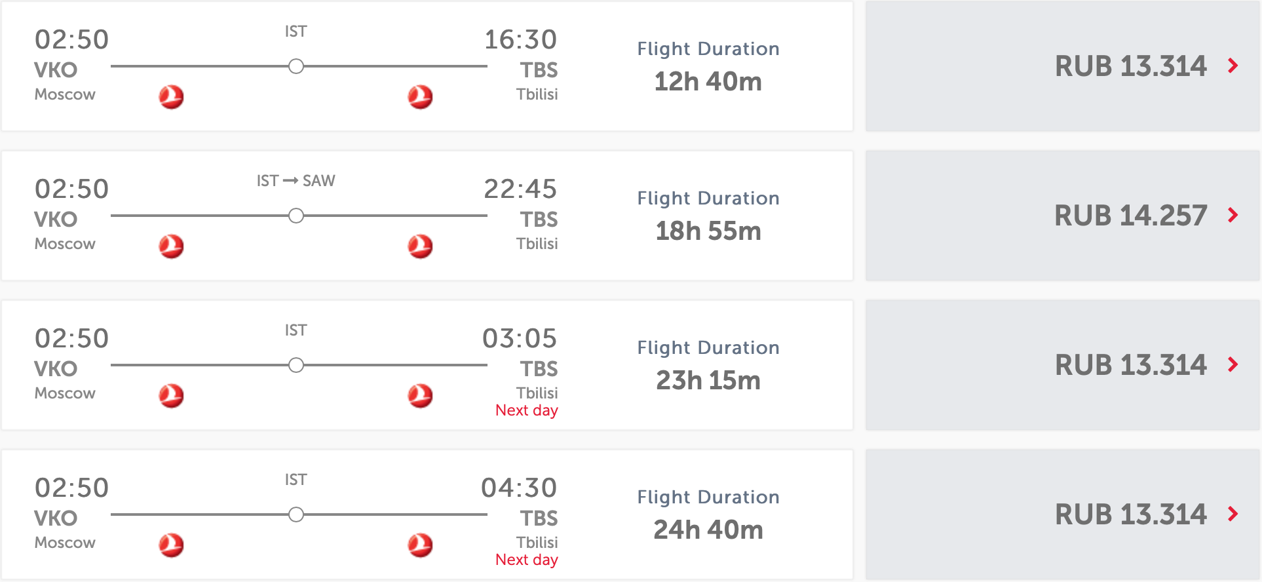Expand fare for flight arriving 16:30
This screenshot has width=1262, height=582.
(1233, 66)
